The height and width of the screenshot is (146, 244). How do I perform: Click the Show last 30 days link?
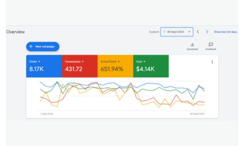pos(225,32)
